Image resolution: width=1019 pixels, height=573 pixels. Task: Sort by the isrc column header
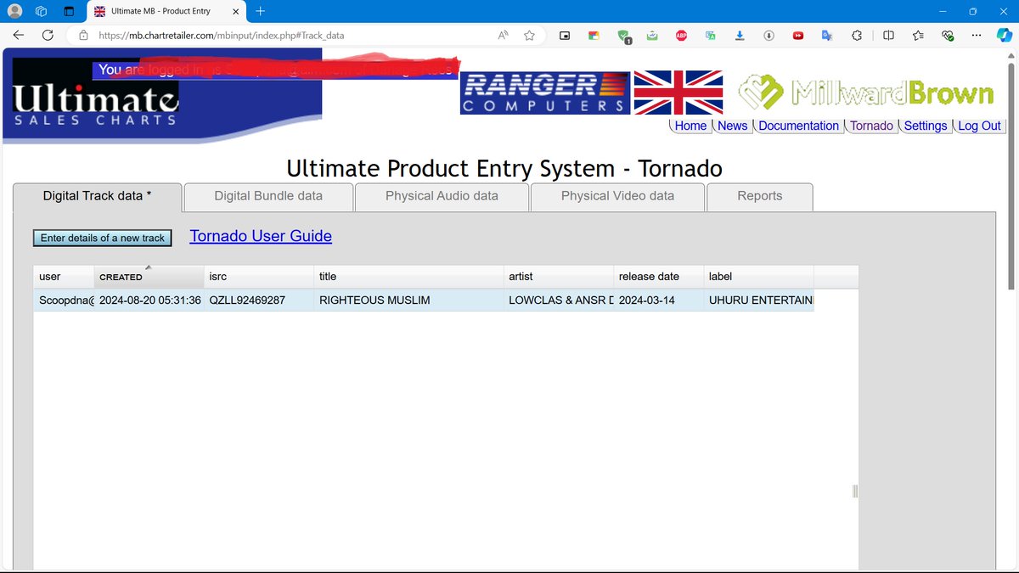pos(259,277)
